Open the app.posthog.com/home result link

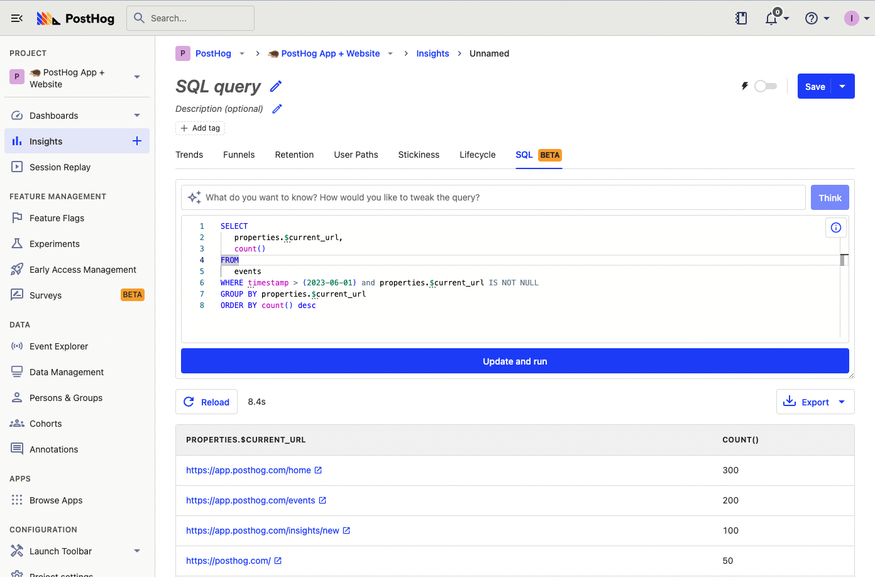click(249, 470)
